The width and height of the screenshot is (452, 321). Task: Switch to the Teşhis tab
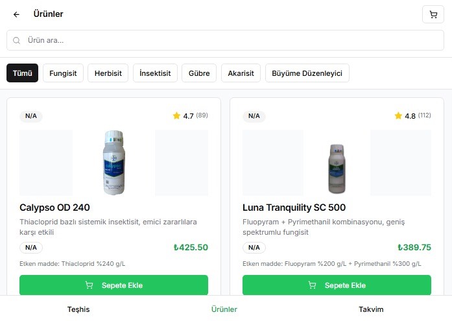pos(78,309)
